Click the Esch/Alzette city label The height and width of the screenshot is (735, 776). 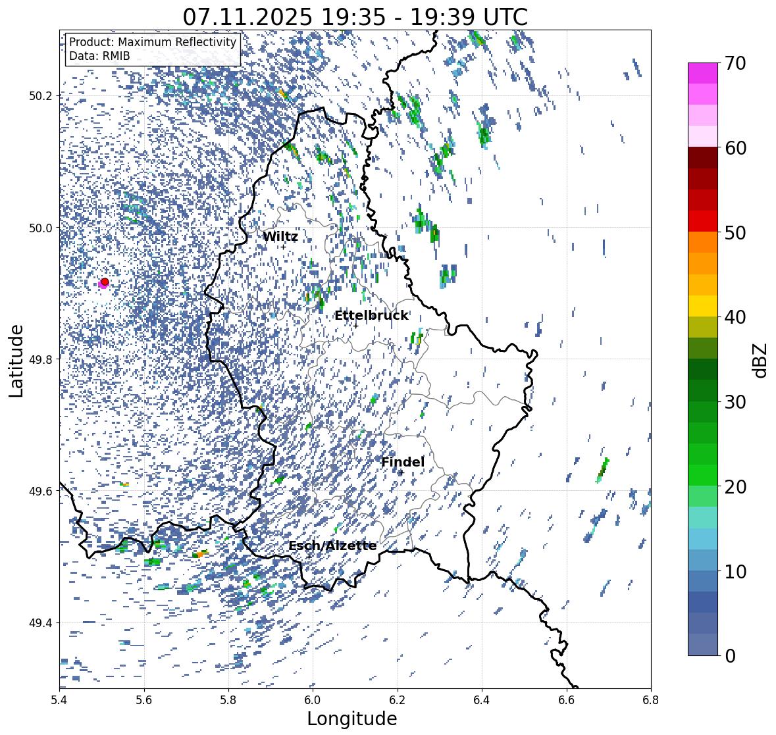[332, 546]
